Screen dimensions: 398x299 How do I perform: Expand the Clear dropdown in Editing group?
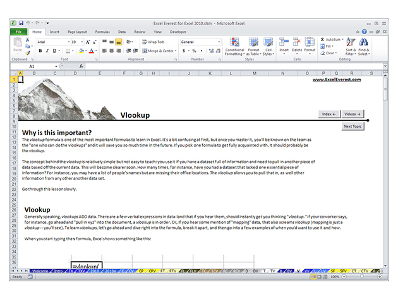coord(336,53)
